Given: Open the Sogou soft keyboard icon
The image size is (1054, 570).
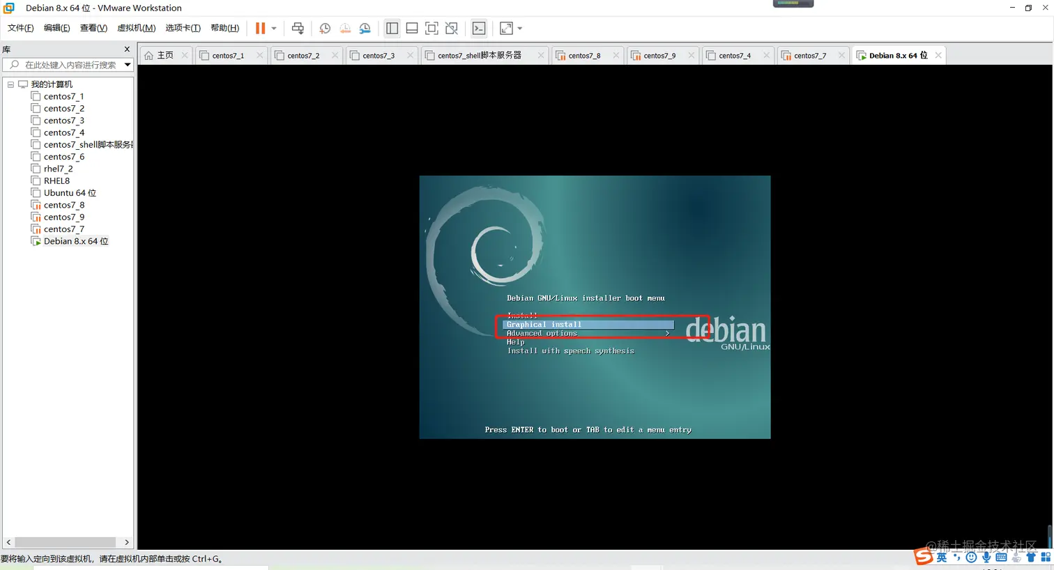Looking at the screenshot, I should [x=1001, y=557].
